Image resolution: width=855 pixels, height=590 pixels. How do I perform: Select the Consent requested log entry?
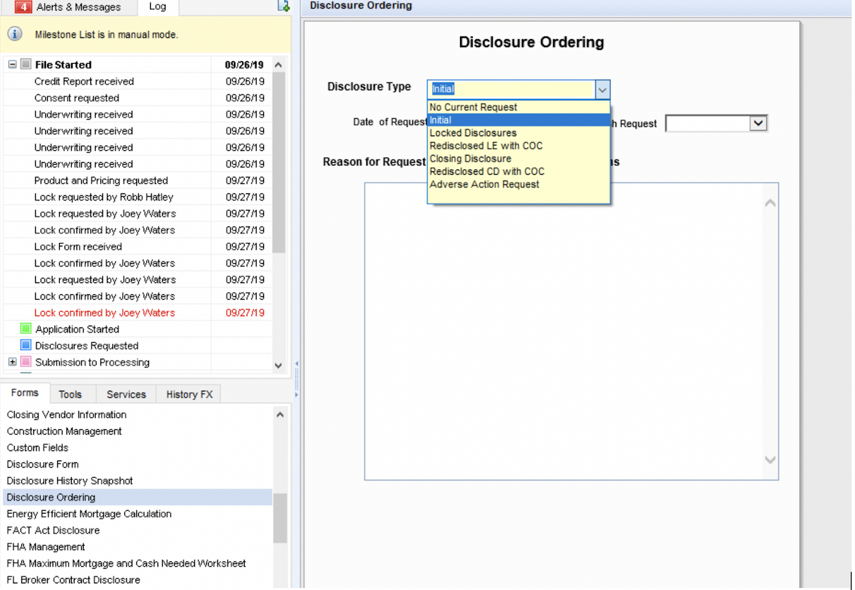(x=138, y=98)
